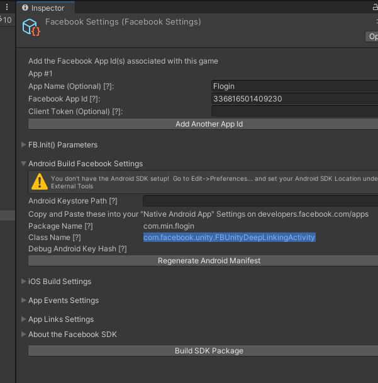Click the Android Keystore Path [?] label

[x=73, y=201]
